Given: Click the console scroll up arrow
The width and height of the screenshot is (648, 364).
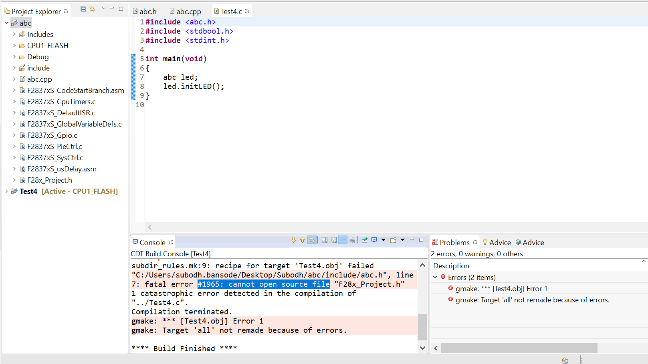Looking at the screenshot, I should 422,265.
